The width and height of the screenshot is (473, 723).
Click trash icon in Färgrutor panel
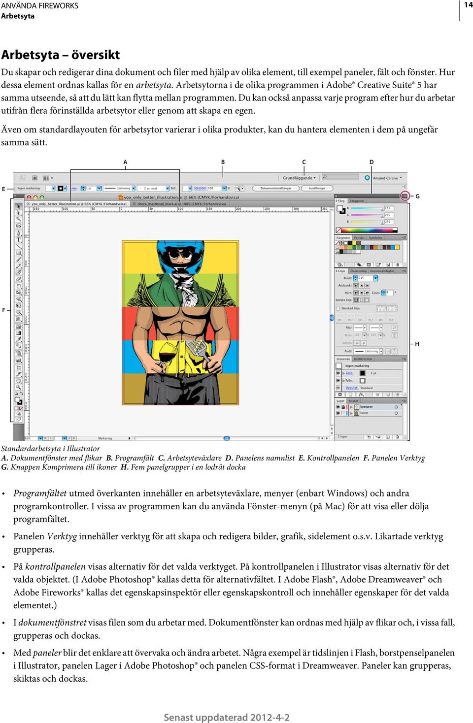click(397, 264)
